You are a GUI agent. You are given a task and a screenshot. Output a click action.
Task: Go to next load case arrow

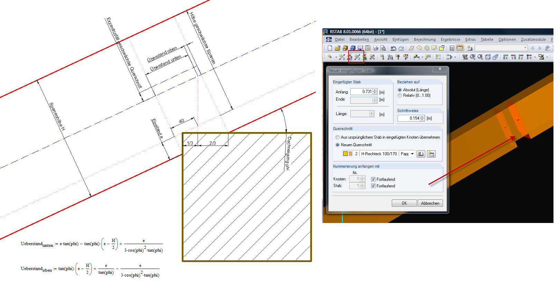(540, 48)
